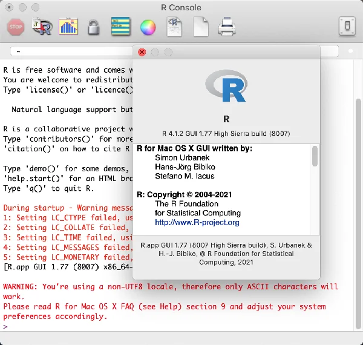Click '[R.app GUI 1.77 (8007)' console line
363x345 pixels.
pyautogui.click(x=68, y=267)
